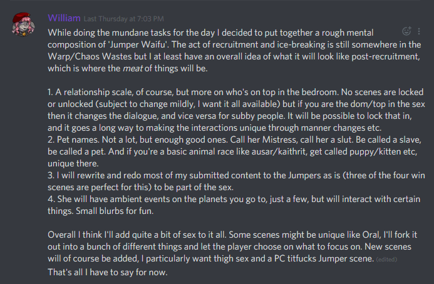Screen dimensions: 434x284
Task: Click the italic word meat
Action: pyautogui.click(x=133, y=68)
